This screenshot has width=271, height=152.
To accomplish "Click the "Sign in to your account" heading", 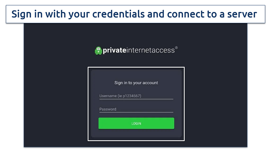I will [x=136, y=83].
